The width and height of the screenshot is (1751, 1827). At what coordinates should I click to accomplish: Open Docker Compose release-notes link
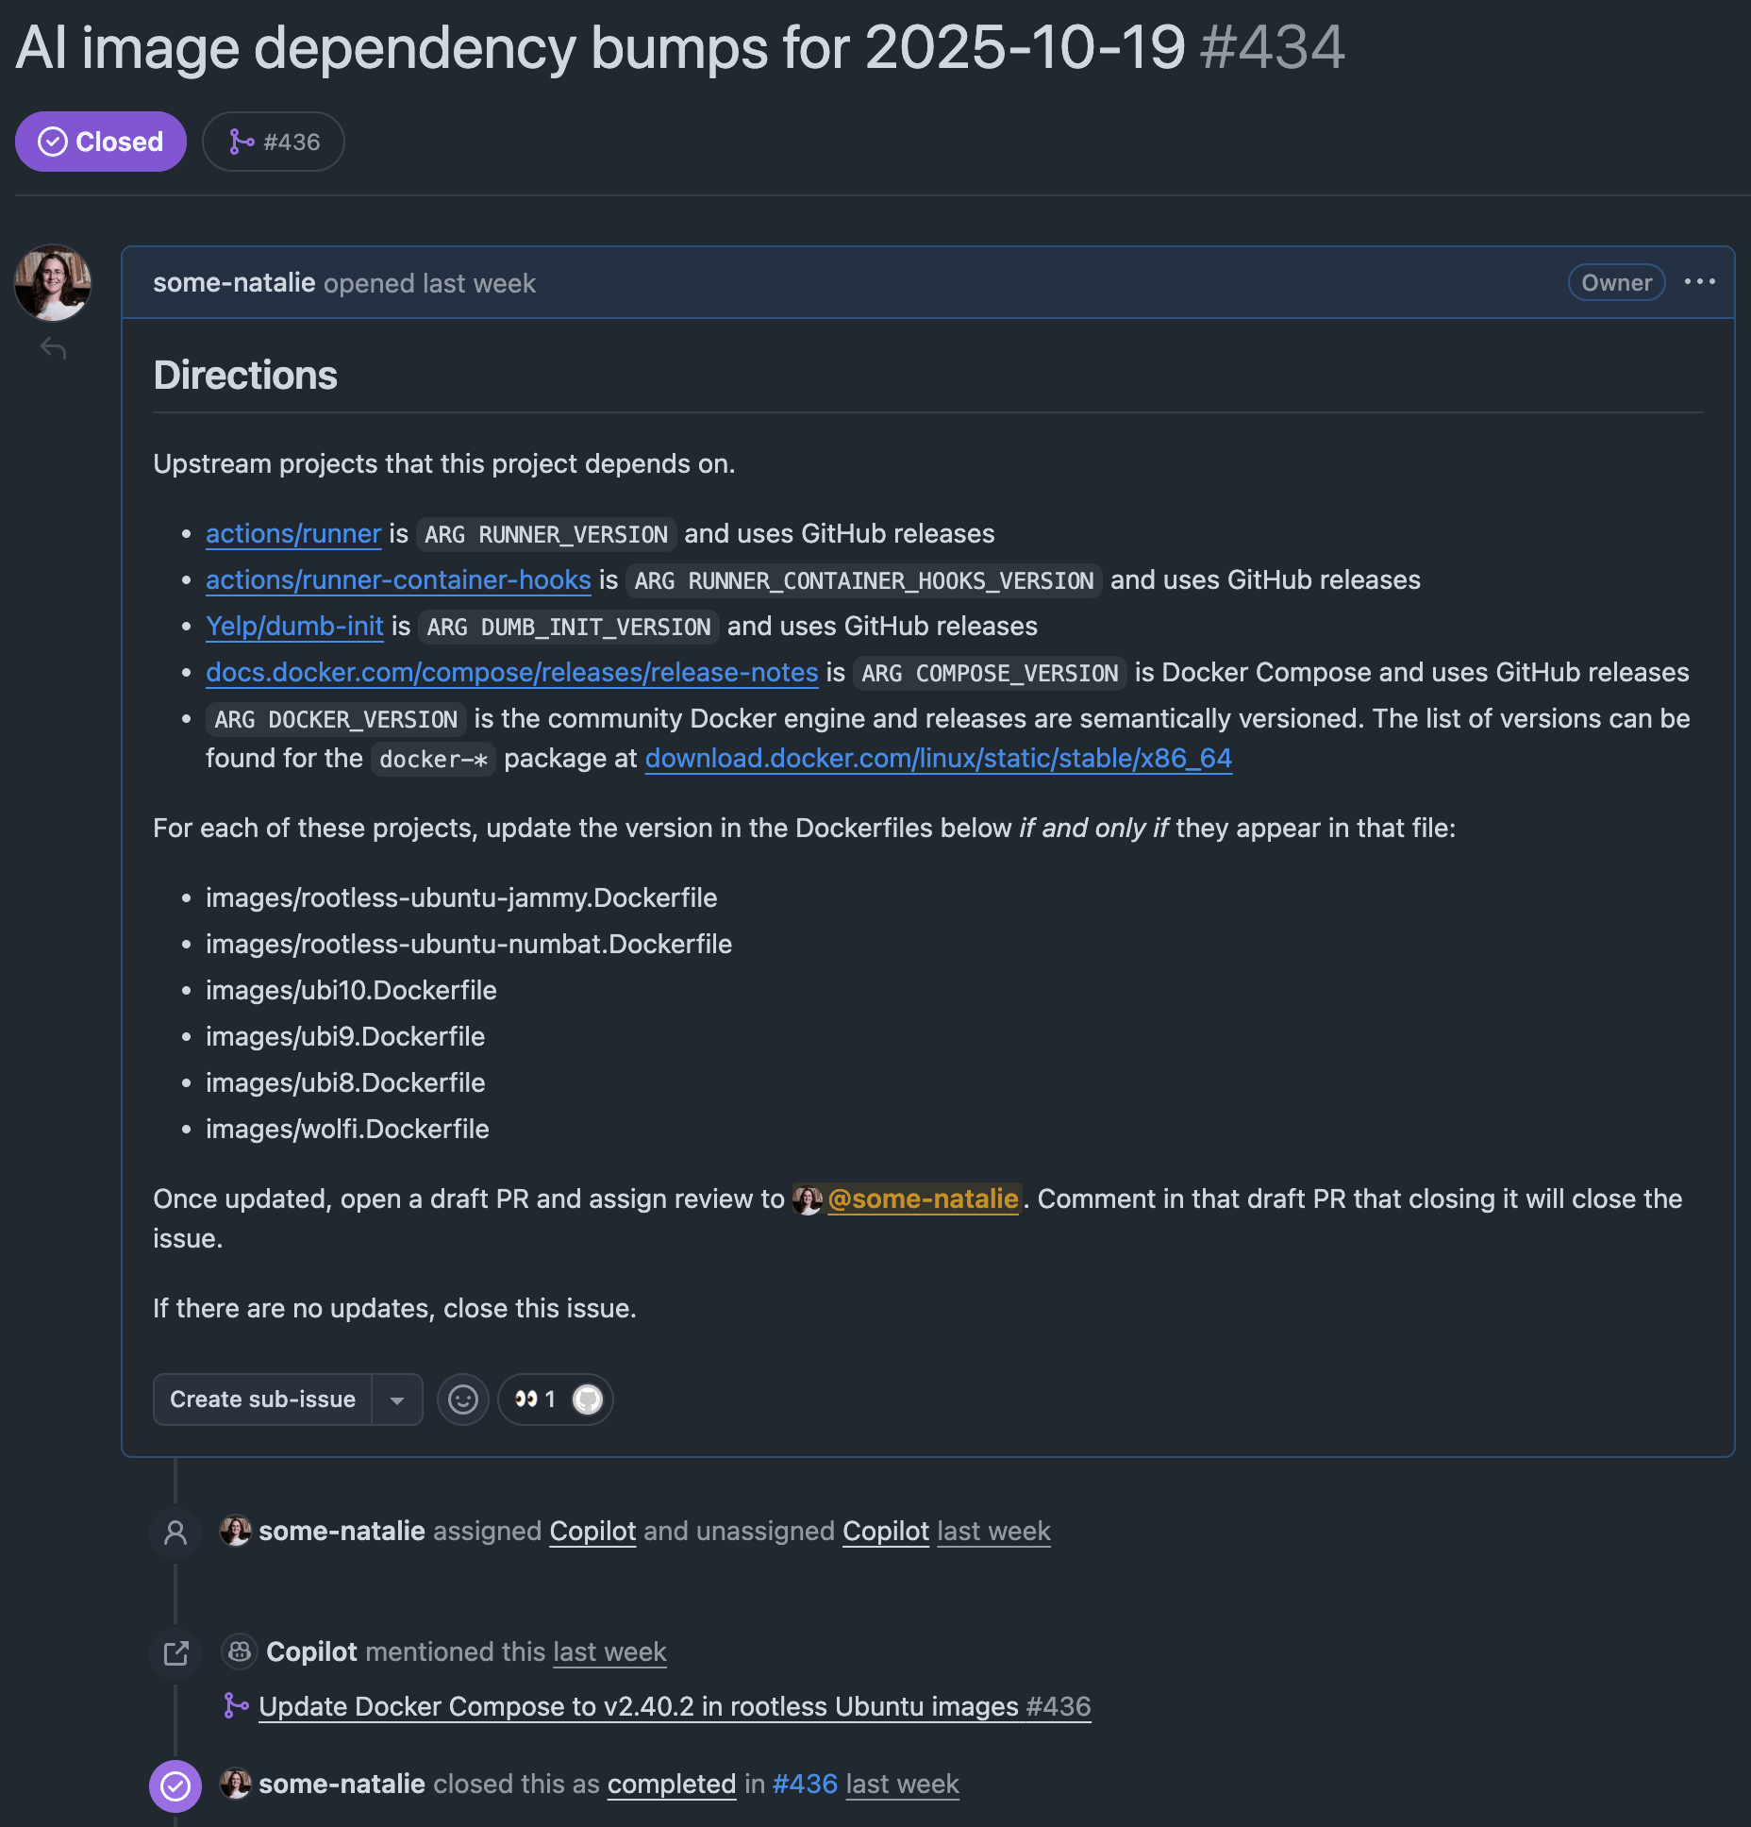(x=511, y=673)
